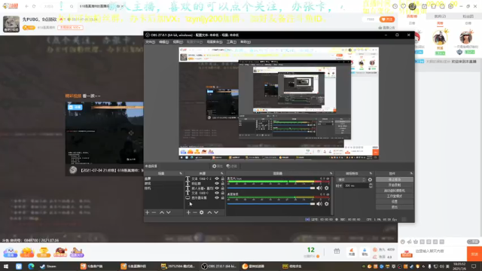Switch to the OBS 27.0.1 taskbar item
The height and width of the screenshot is (271, 482).
point(219,266)
